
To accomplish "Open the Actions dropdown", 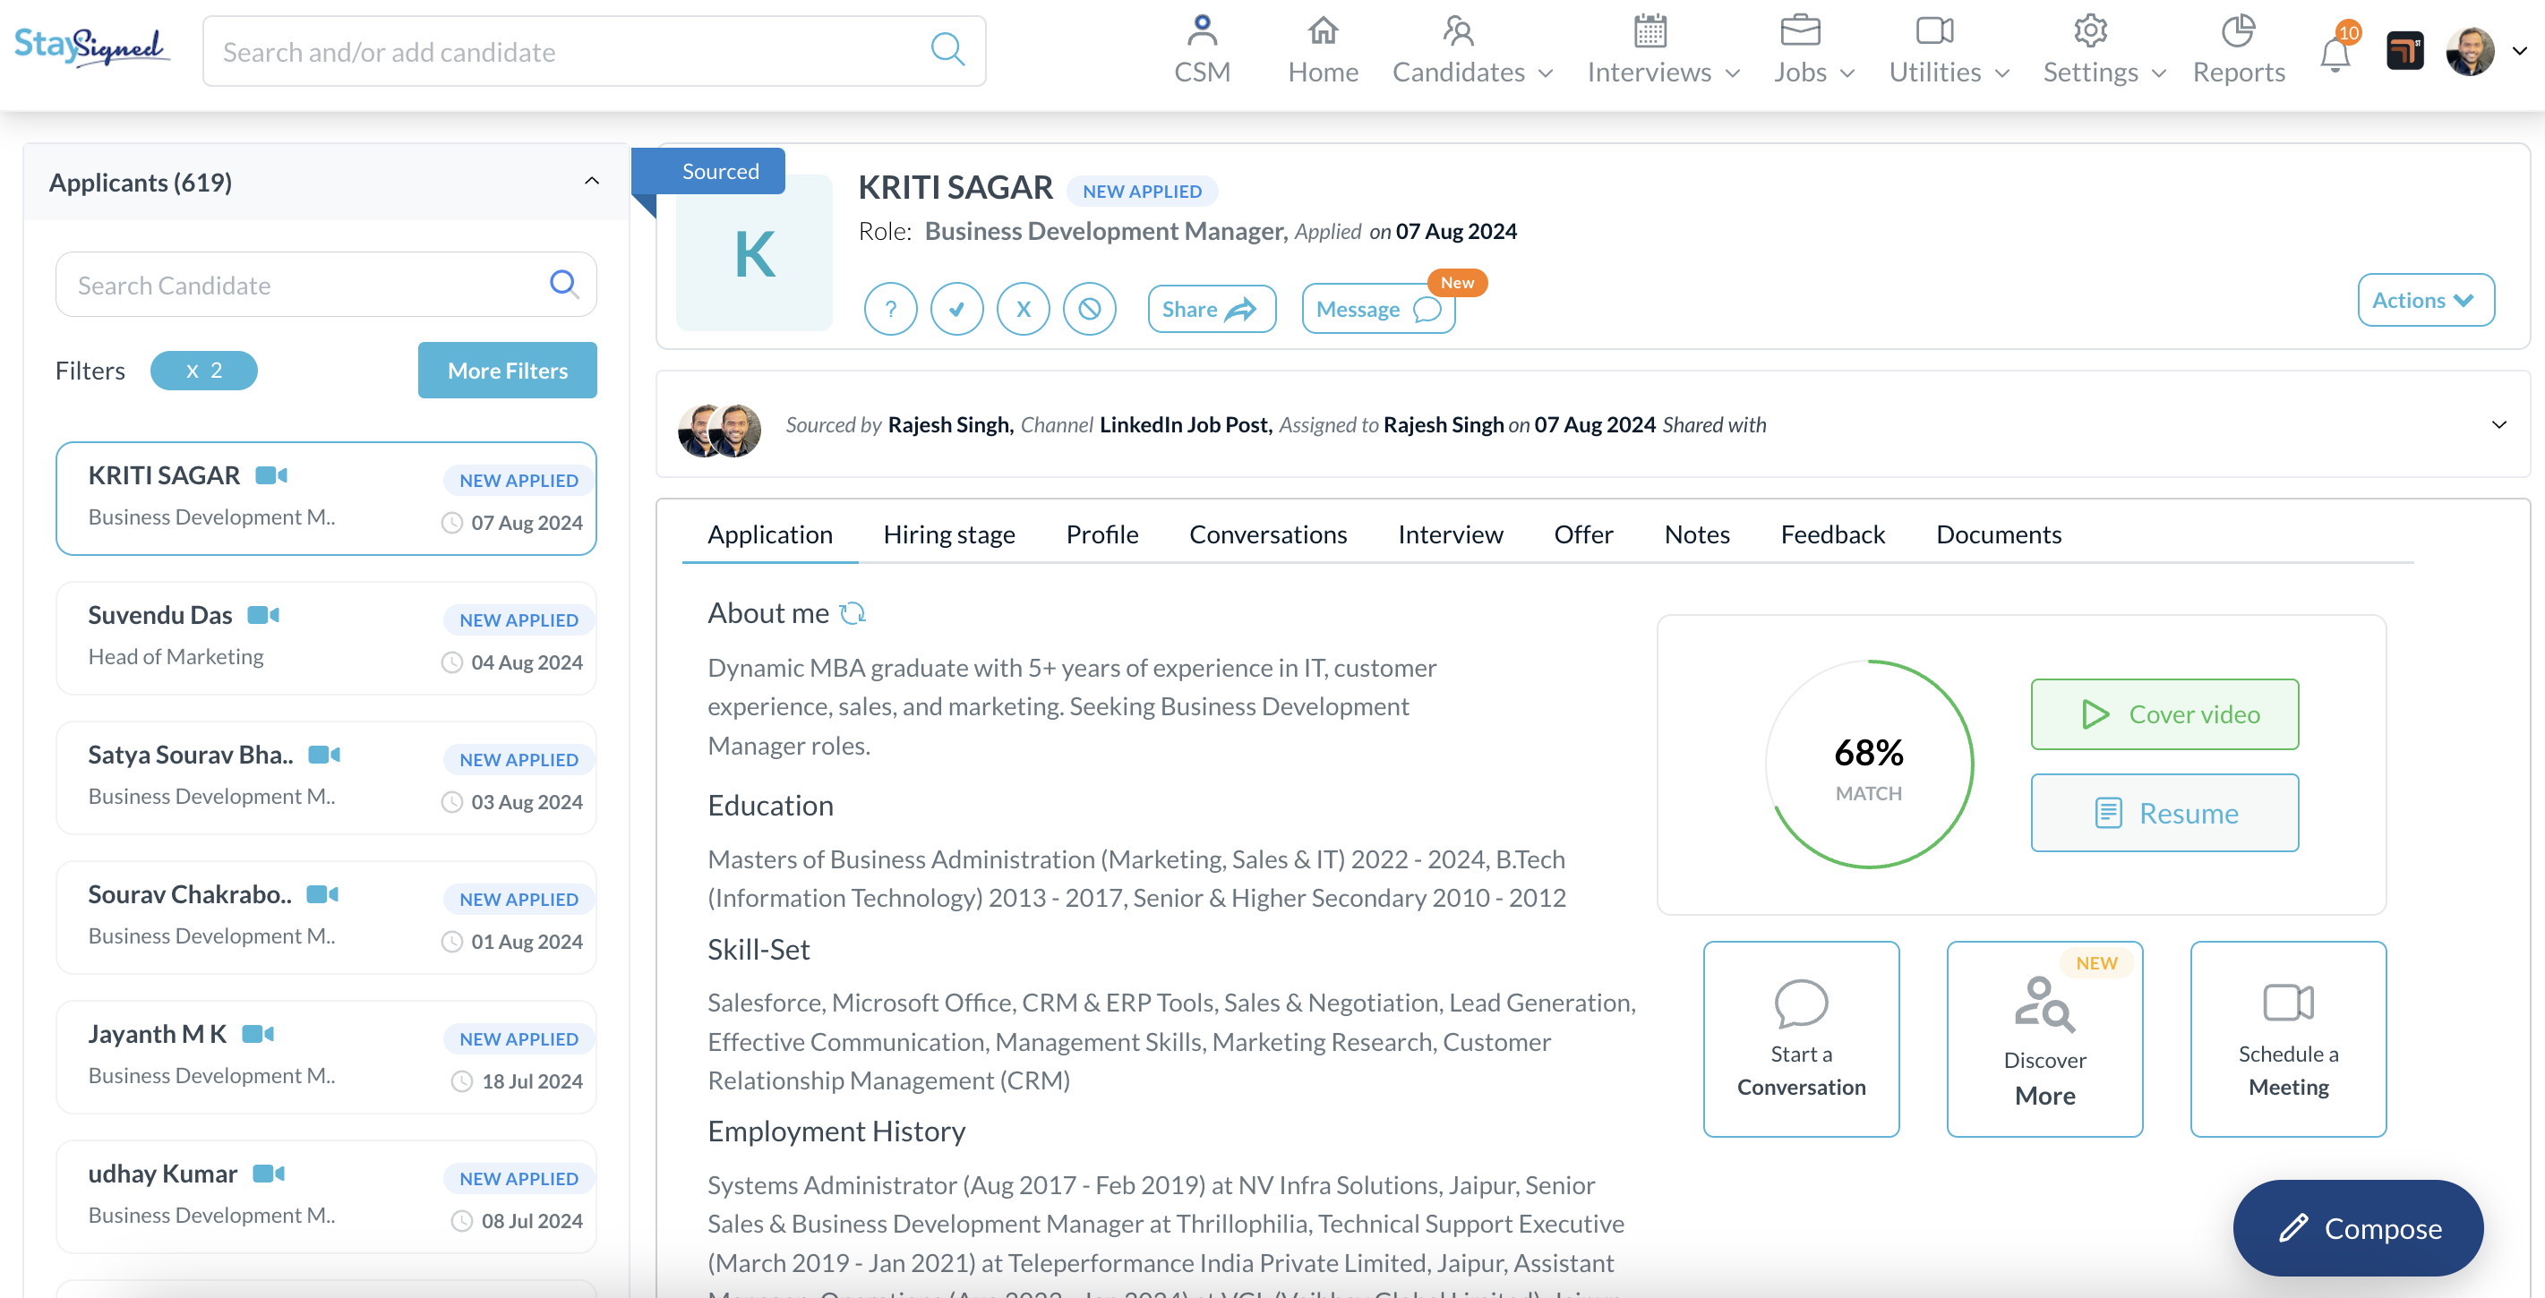I will (2424, 300).
